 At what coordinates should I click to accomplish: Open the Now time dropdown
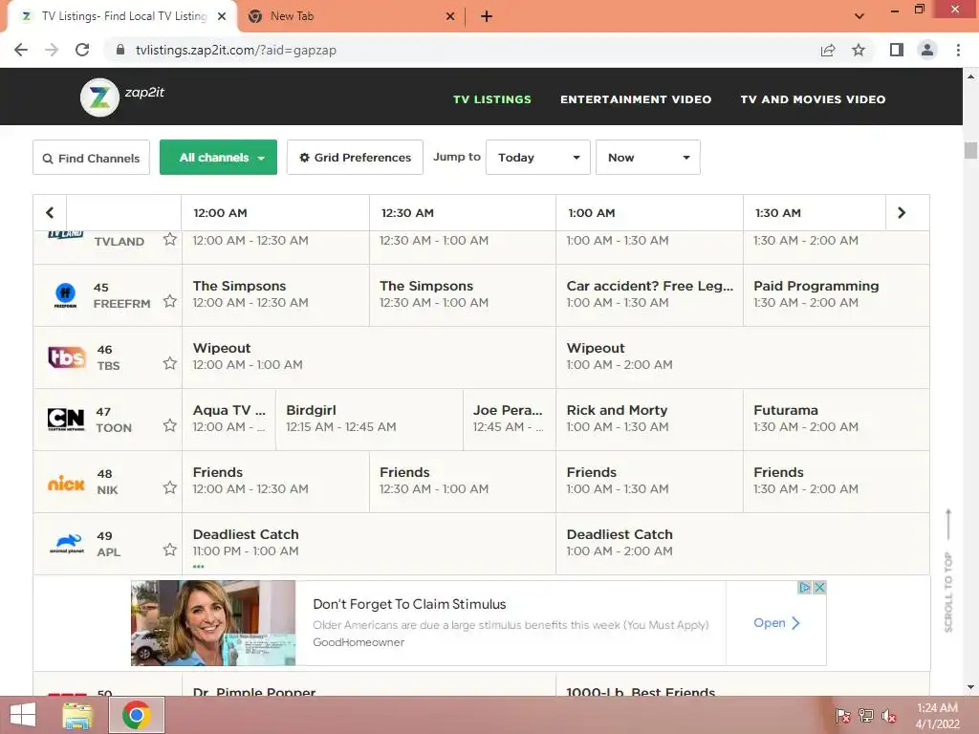648,158
